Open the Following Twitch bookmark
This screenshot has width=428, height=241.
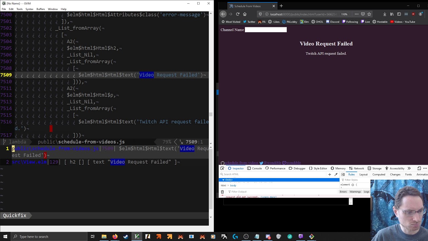coord(350,22)
